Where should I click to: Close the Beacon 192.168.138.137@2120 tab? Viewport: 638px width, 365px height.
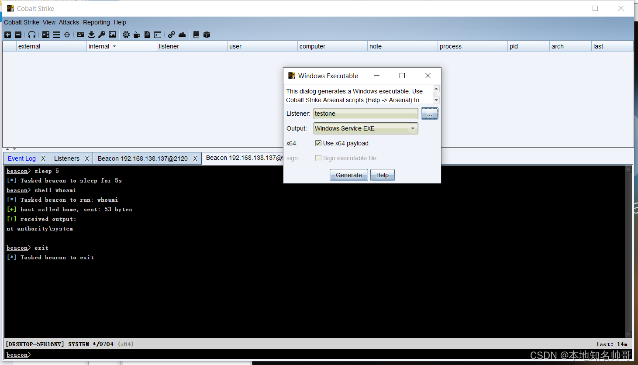195,158
